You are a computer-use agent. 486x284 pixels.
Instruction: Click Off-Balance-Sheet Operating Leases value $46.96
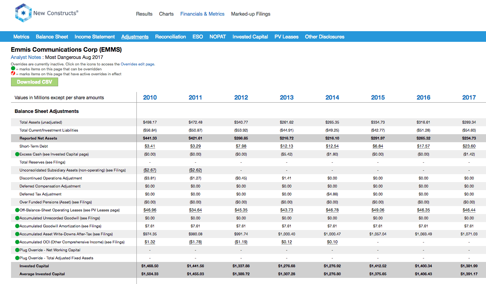click(150, 210)
